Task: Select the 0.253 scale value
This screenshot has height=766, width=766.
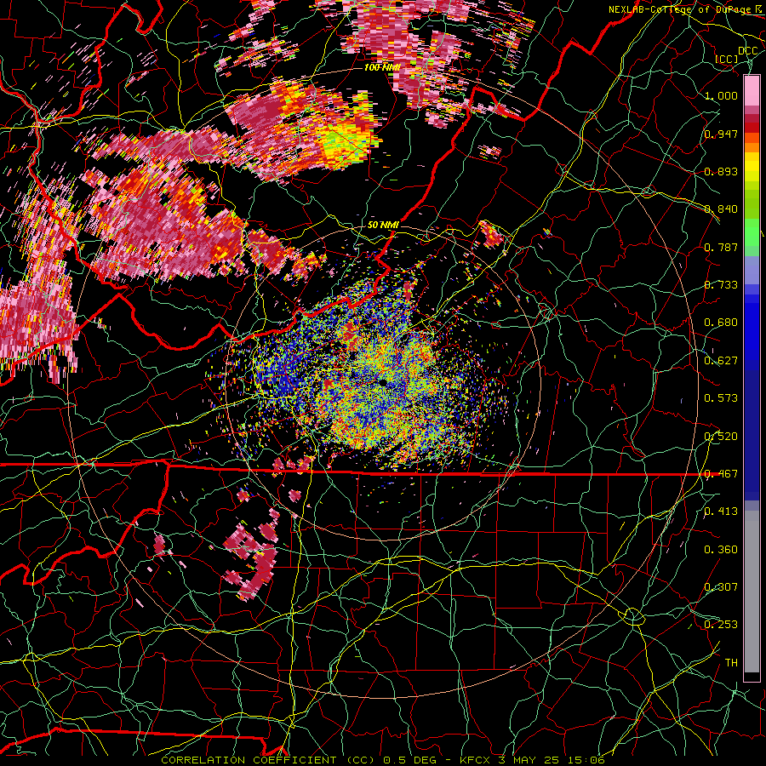Action: click(x=721, y=625)
